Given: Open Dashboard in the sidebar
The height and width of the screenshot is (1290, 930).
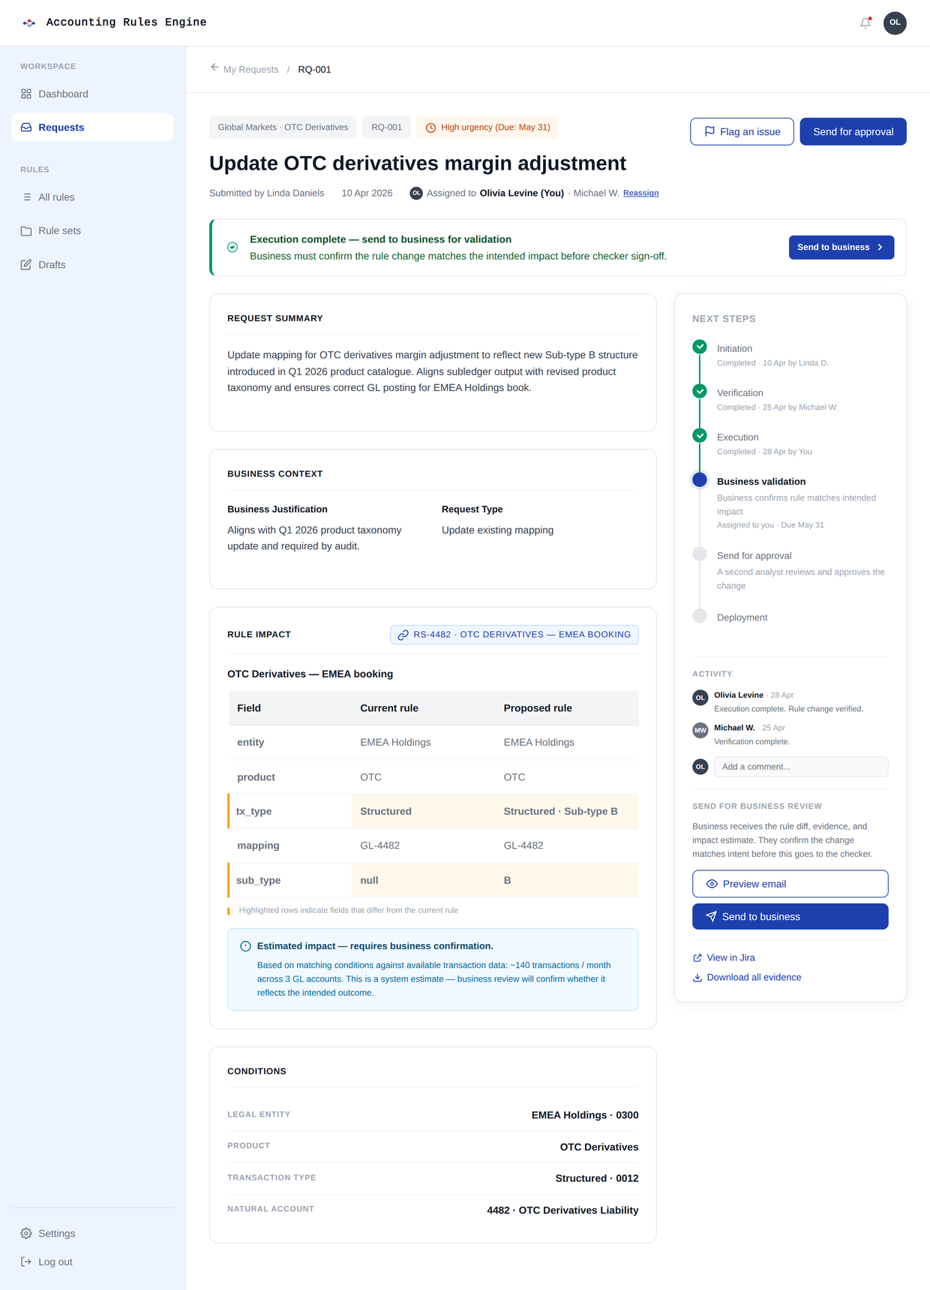Looking at the screenshot, I should click(x=92, y=94).
